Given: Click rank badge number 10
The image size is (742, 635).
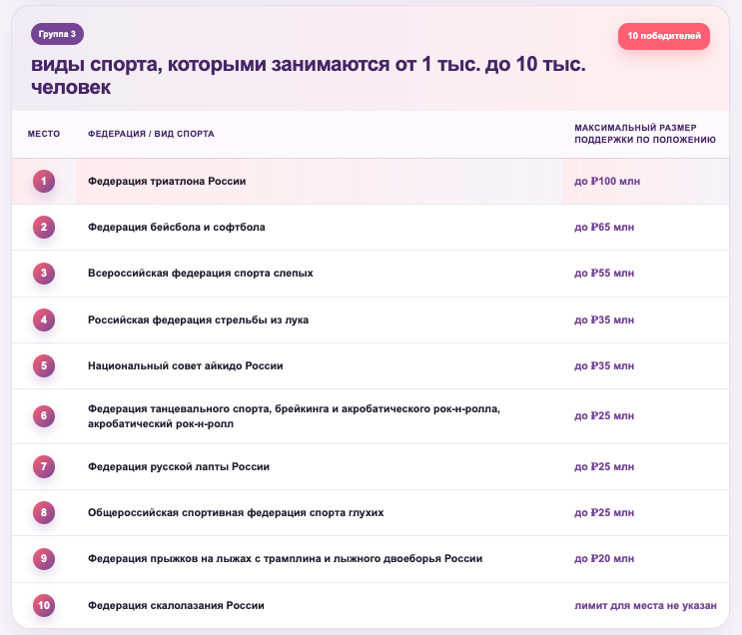Looking at the screenshot, I should [x=44, y=605].
